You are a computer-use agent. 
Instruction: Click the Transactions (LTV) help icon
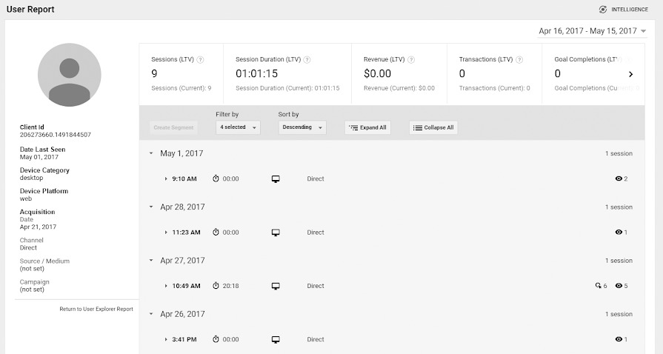coord(520,60)
